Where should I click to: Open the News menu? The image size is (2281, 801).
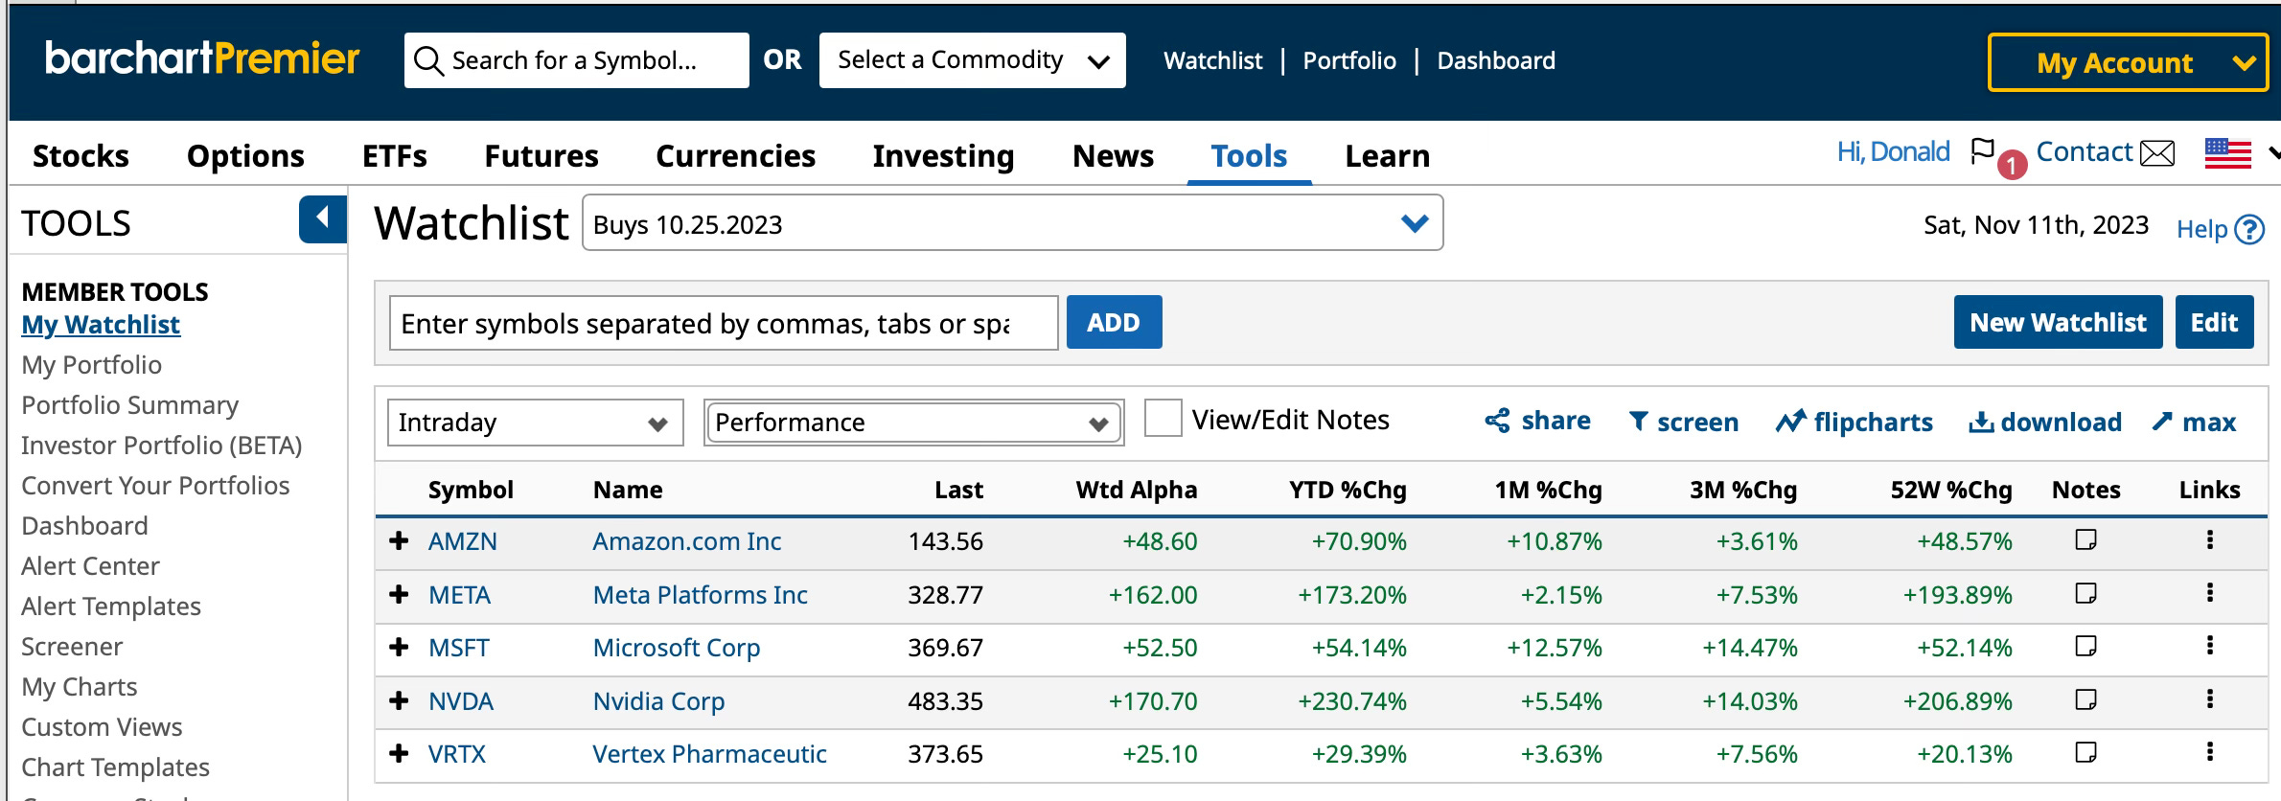1113,155
